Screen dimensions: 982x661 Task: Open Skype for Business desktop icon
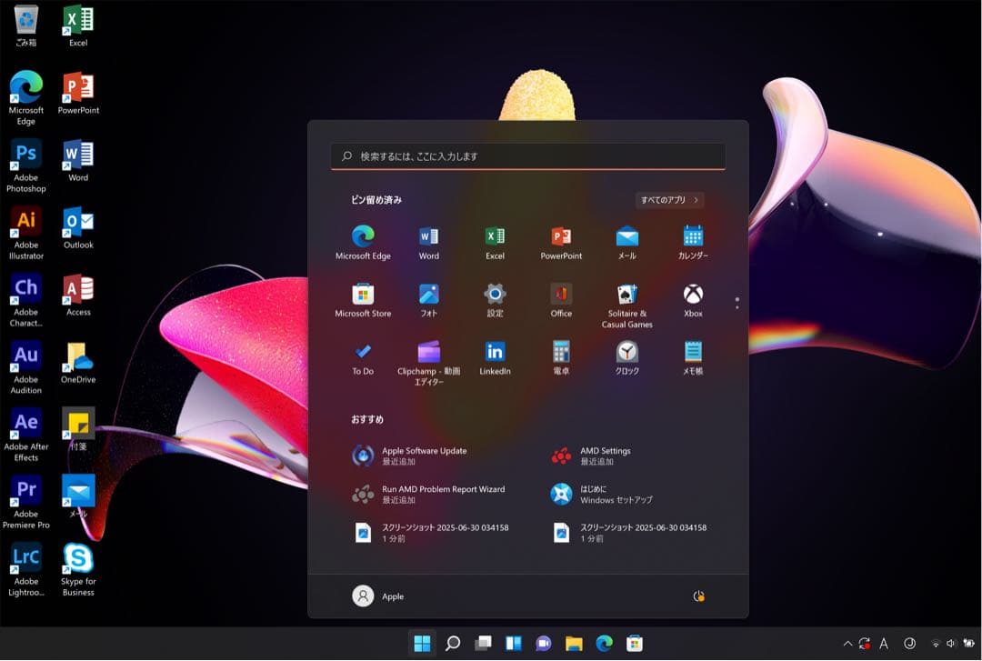78,559
